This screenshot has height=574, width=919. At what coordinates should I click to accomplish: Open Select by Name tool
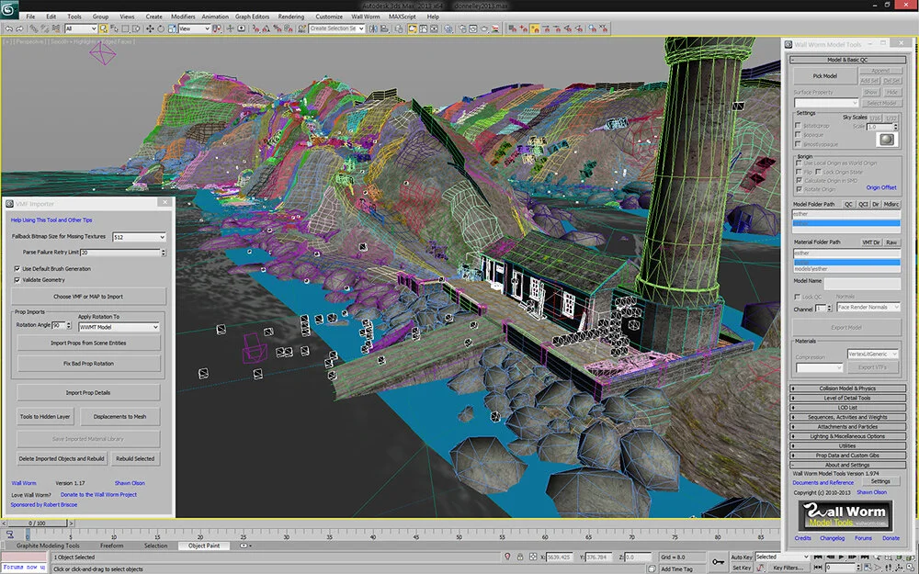pos(114,28)
